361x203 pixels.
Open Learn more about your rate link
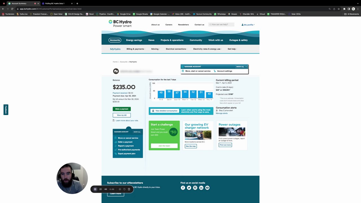(x=127, y=121)
